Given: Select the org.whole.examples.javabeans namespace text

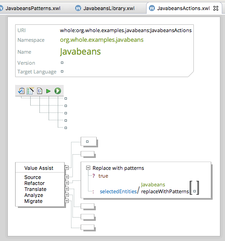Looking at the screenshot, I should tap(102, 40).
